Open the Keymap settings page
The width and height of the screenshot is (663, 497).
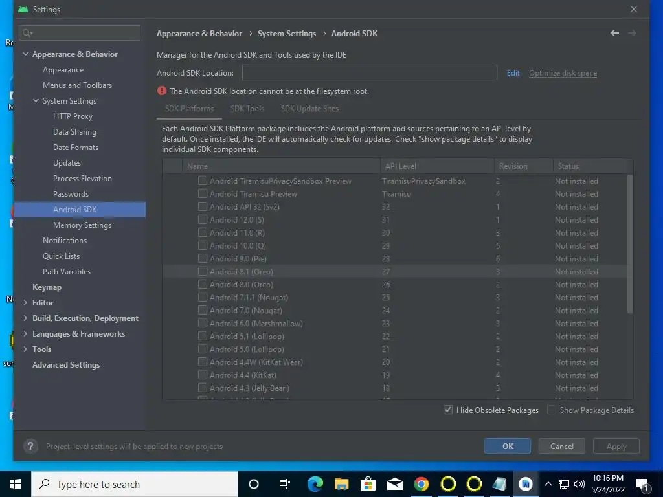[47, 287]
